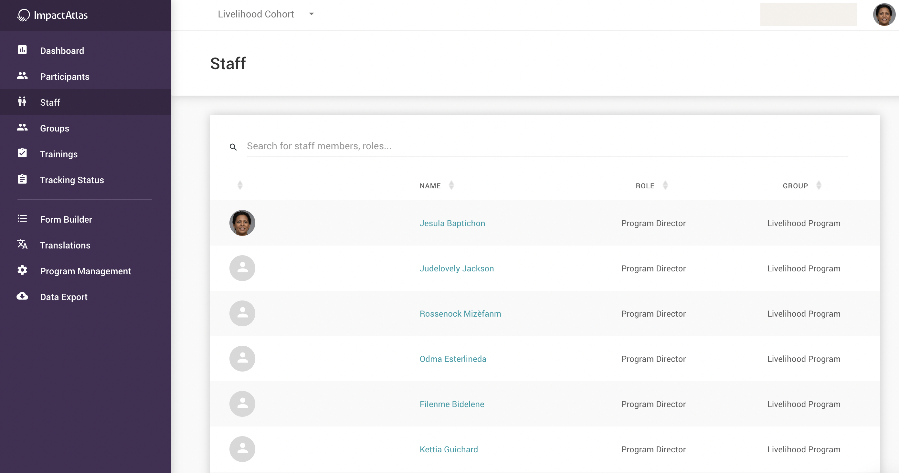
Task: Click the staff search input field
Action: pyautogui.click(x=546, y=146)
